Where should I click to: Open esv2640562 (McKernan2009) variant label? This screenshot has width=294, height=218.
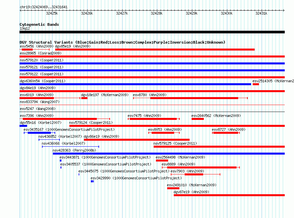click(216, 116)
